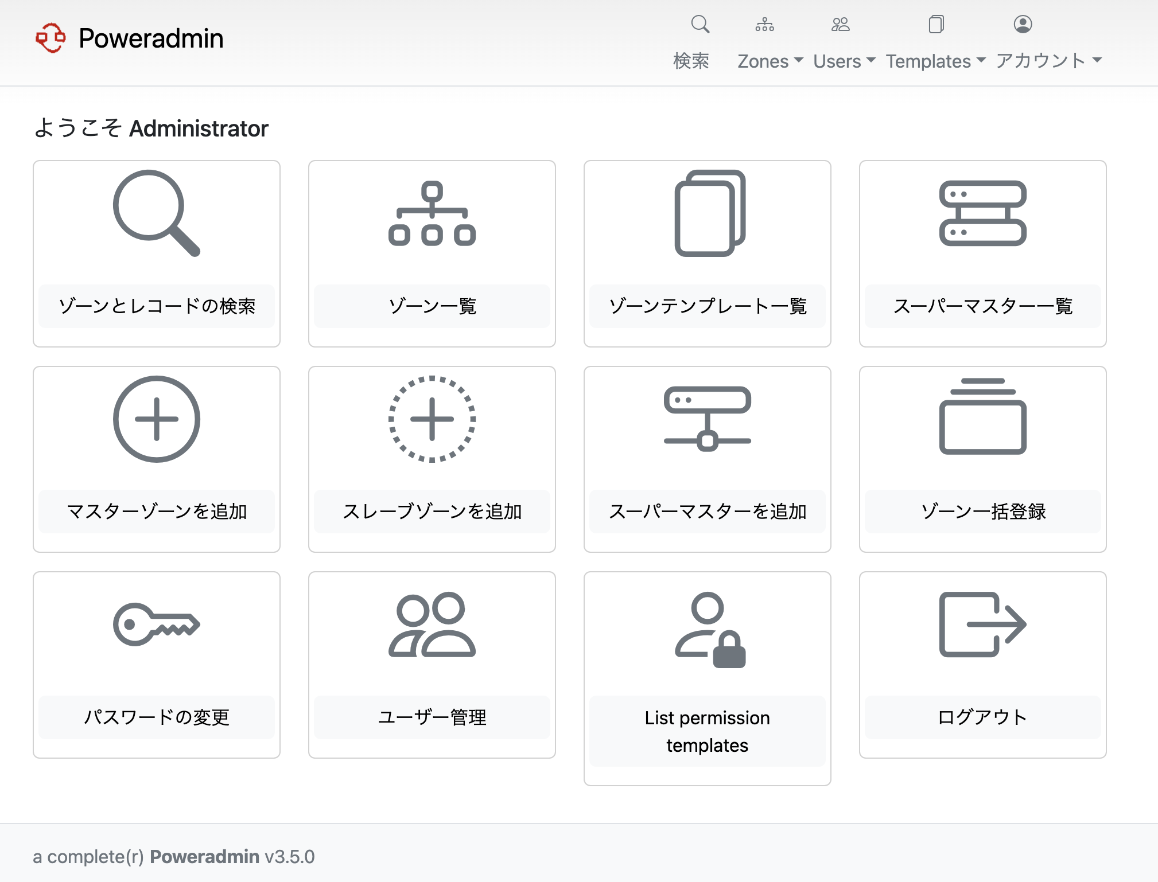Select the key icon for パスワードの変更
This screenshot has width=1158, height=882.
coord(156,625)
